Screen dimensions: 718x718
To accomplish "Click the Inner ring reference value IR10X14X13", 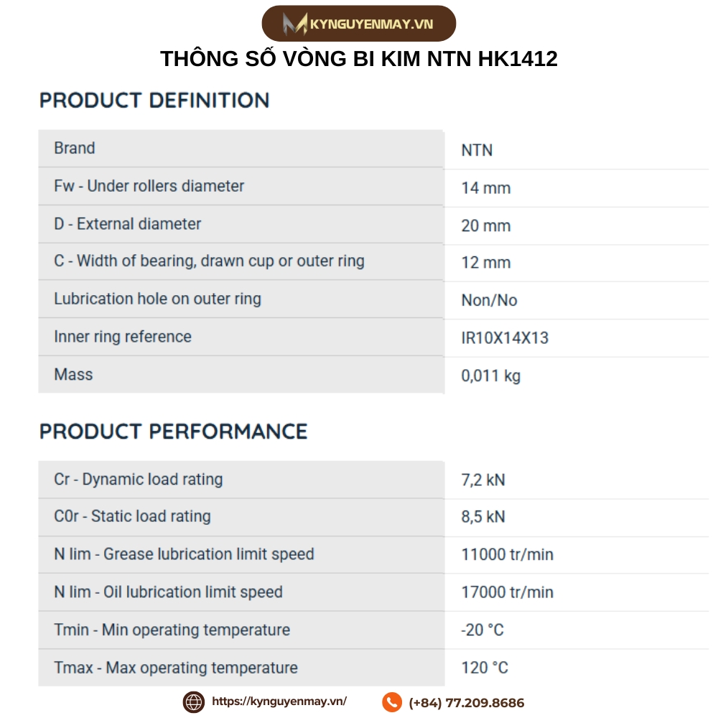I will pyautogui.click(x=505, y=338).
